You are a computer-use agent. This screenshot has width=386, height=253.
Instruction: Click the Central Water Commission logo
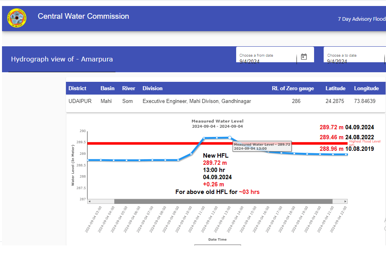point(17,18)
